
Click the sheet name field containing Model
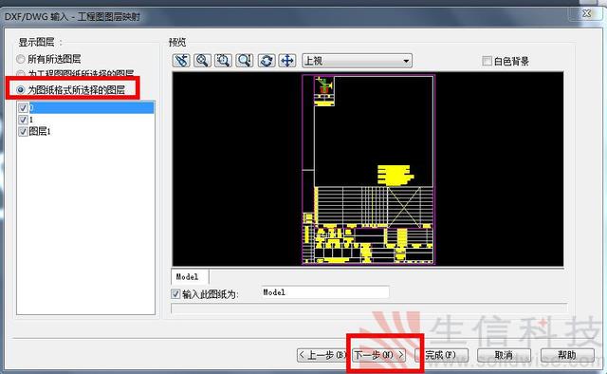coord(325,292)
